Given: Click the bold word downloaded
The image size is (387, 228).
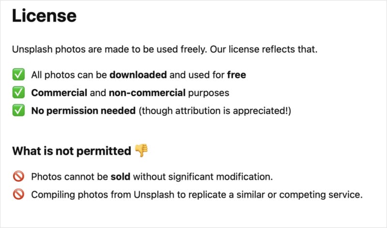Looking at the screenshot, I should [x=138, y=75].
